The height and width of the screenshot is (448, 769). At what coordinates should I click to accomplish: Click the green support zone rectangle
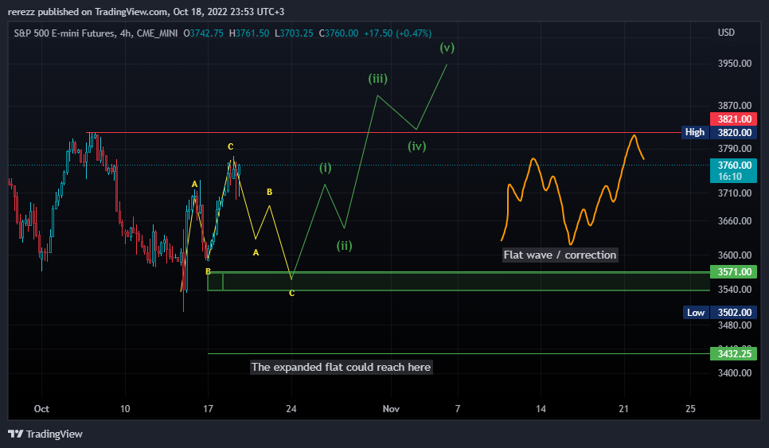tap(459, 282)
